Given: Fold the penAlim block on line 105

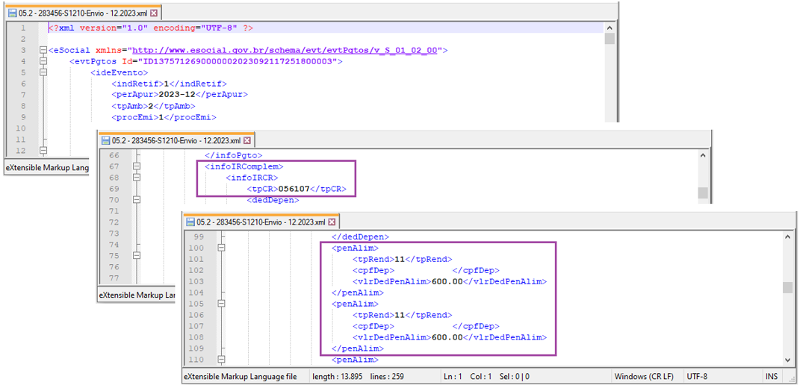Looking at the screenshot, I should pos(222,304).
